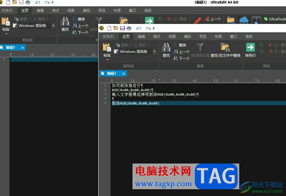Open Layout tab in front window

pos(218,36)
